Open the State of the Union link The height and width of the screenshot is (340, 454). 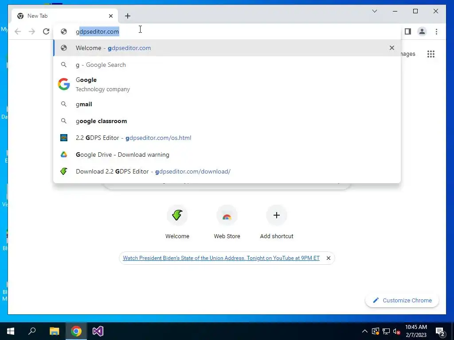(x=221, y=258)
